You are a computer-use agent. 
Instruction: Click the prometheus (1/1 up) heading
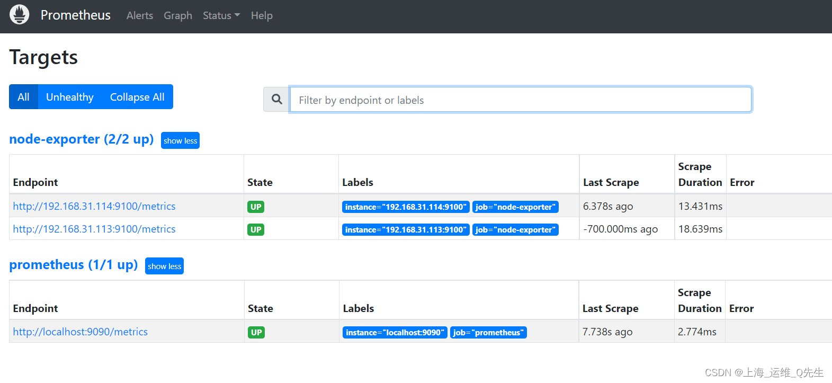(x=73, y=265)
